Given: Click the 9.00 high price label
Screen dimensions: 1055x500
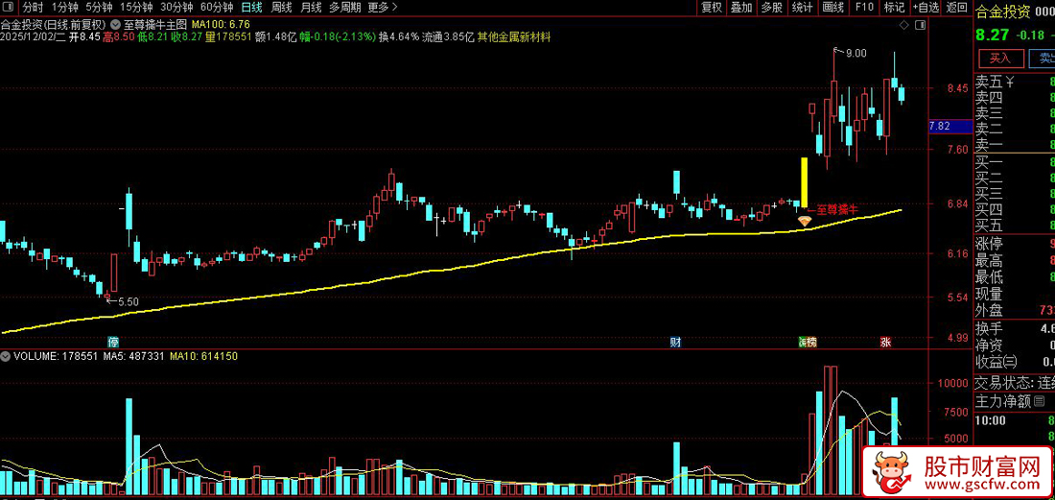Looking at the screenshot, I should (x=856, y=53).
